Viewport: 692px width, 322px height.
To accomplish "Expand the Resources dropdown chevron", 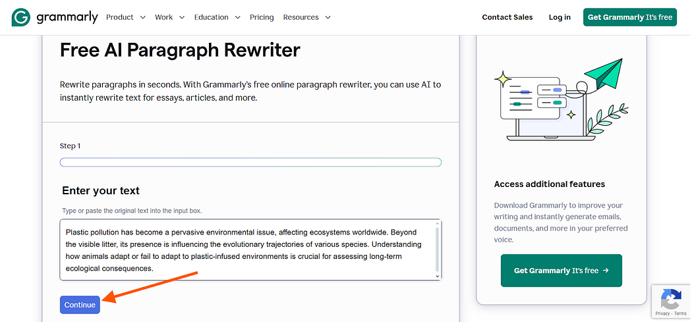I will pyautogui.click(x=328, y=18).
